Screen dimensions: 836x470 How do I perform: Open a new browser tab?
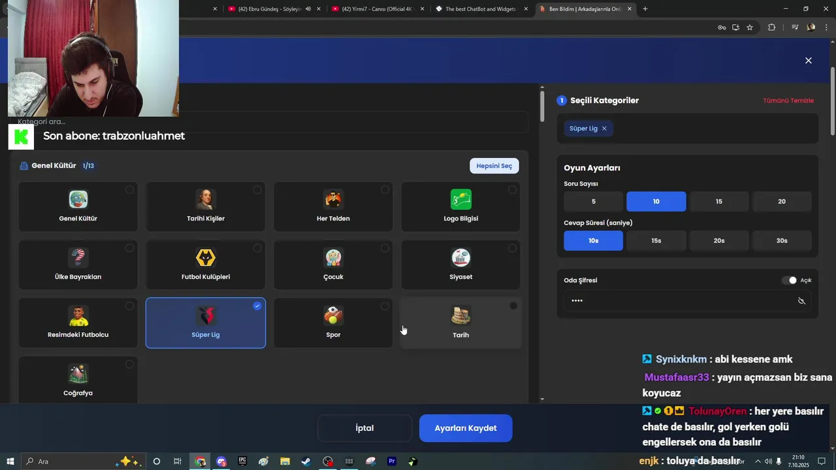point(645,9)
